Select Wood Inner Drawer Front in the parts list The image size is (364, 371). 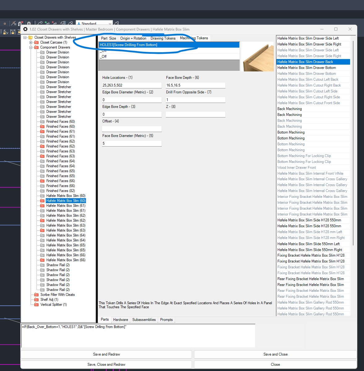coord(313,168)
